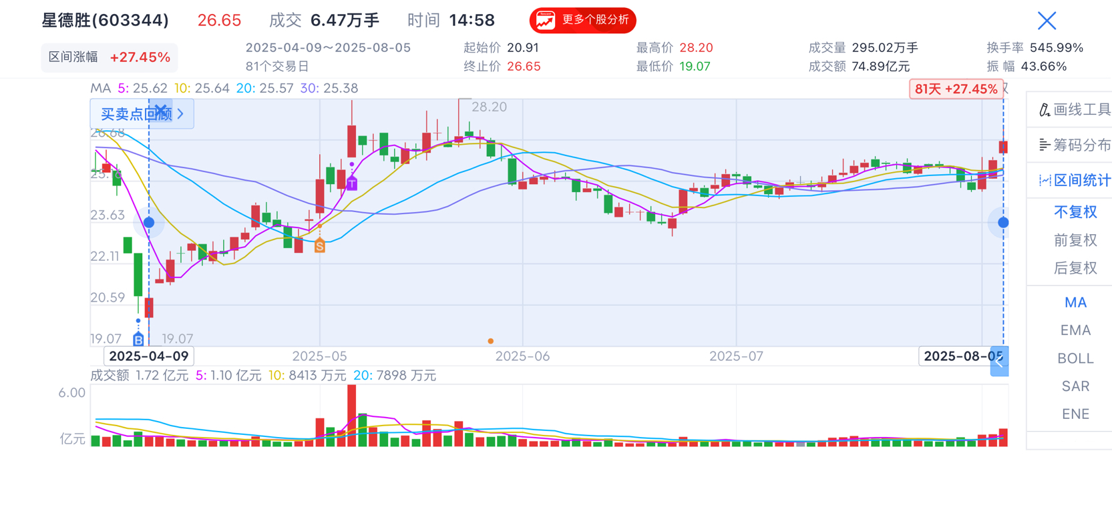The height and width of the screenshot is (513, 1112).
Task: Select 前复权 price adjustment option
Action: (1075, 240)
